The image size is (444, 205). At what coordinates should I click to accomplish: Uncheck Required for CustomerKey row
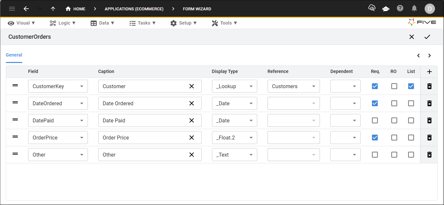tap(375, 86)
